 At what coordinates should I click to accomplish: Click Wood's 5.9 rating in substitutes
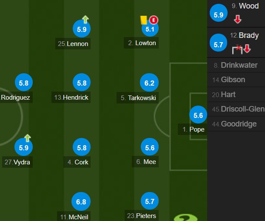click(219, 14)
